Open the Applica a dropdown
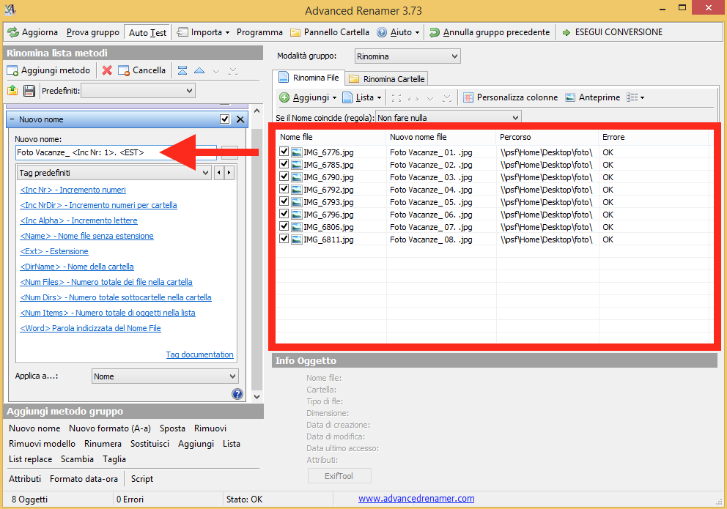 (x=165, y=376)
